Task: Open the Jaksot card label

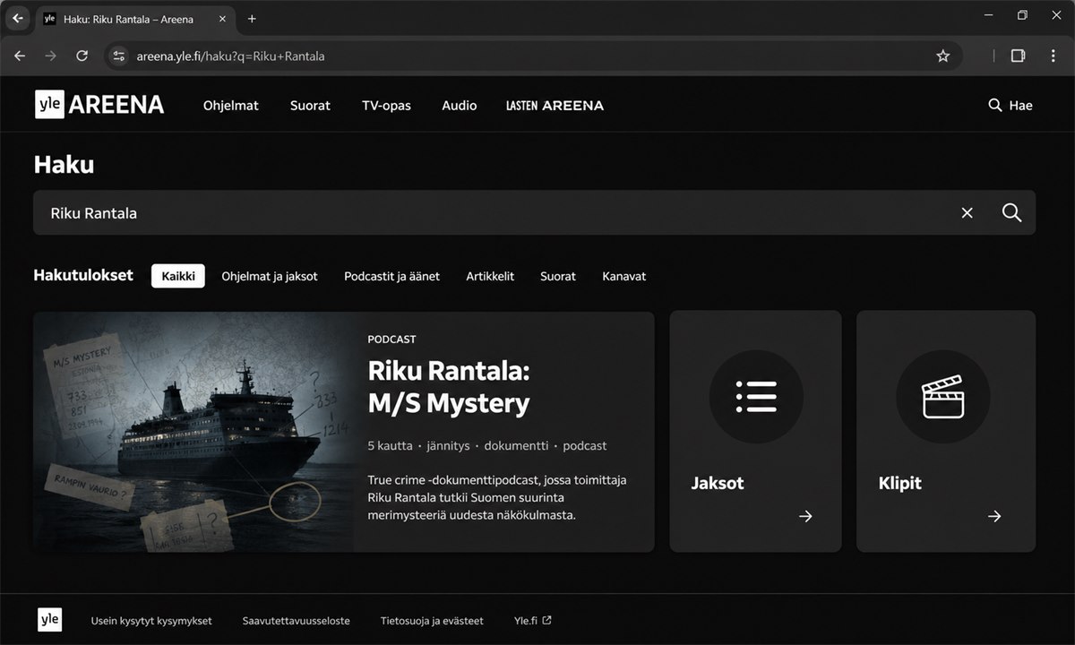Action: [718, 483]
